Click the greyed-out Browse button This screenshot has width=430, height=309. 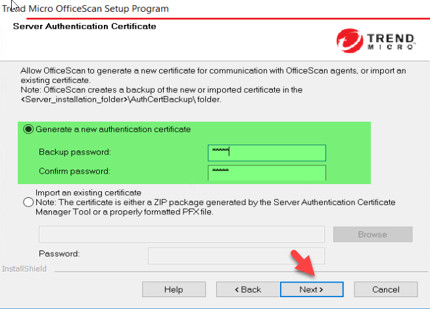[x=373, y=235]
